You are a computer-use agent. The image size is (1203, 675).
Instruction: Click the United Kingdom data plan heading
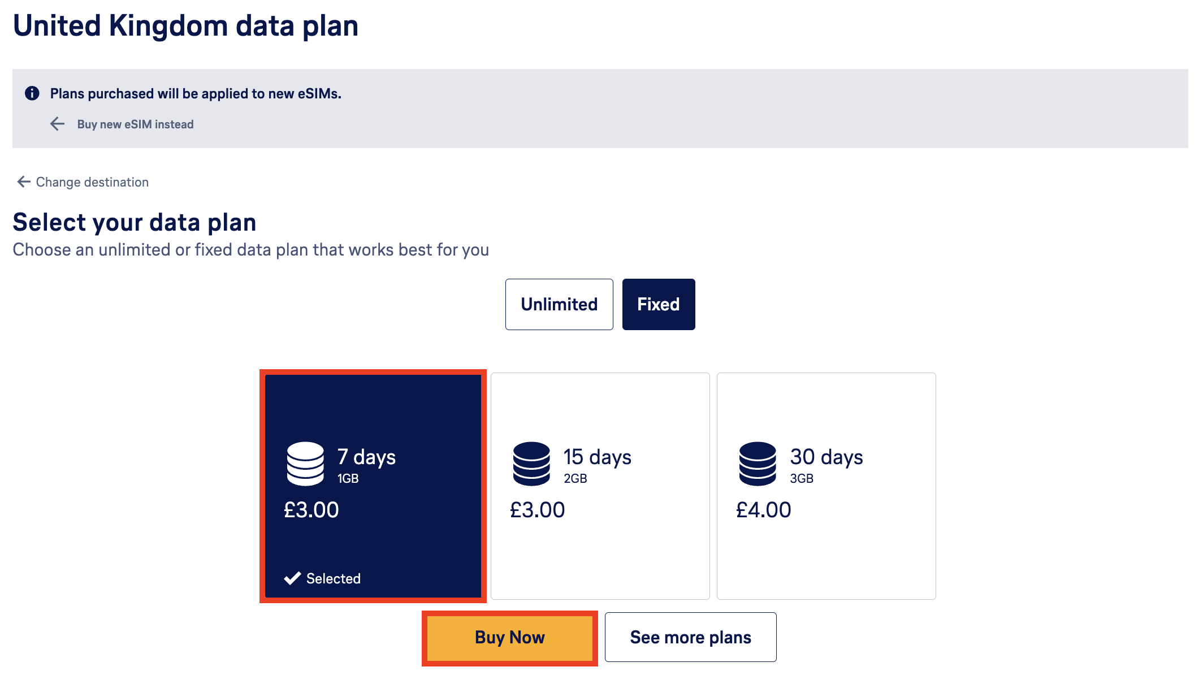185,26
